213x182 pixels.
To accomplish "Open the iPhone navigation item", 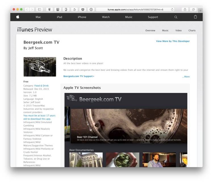I will [82, 17].
